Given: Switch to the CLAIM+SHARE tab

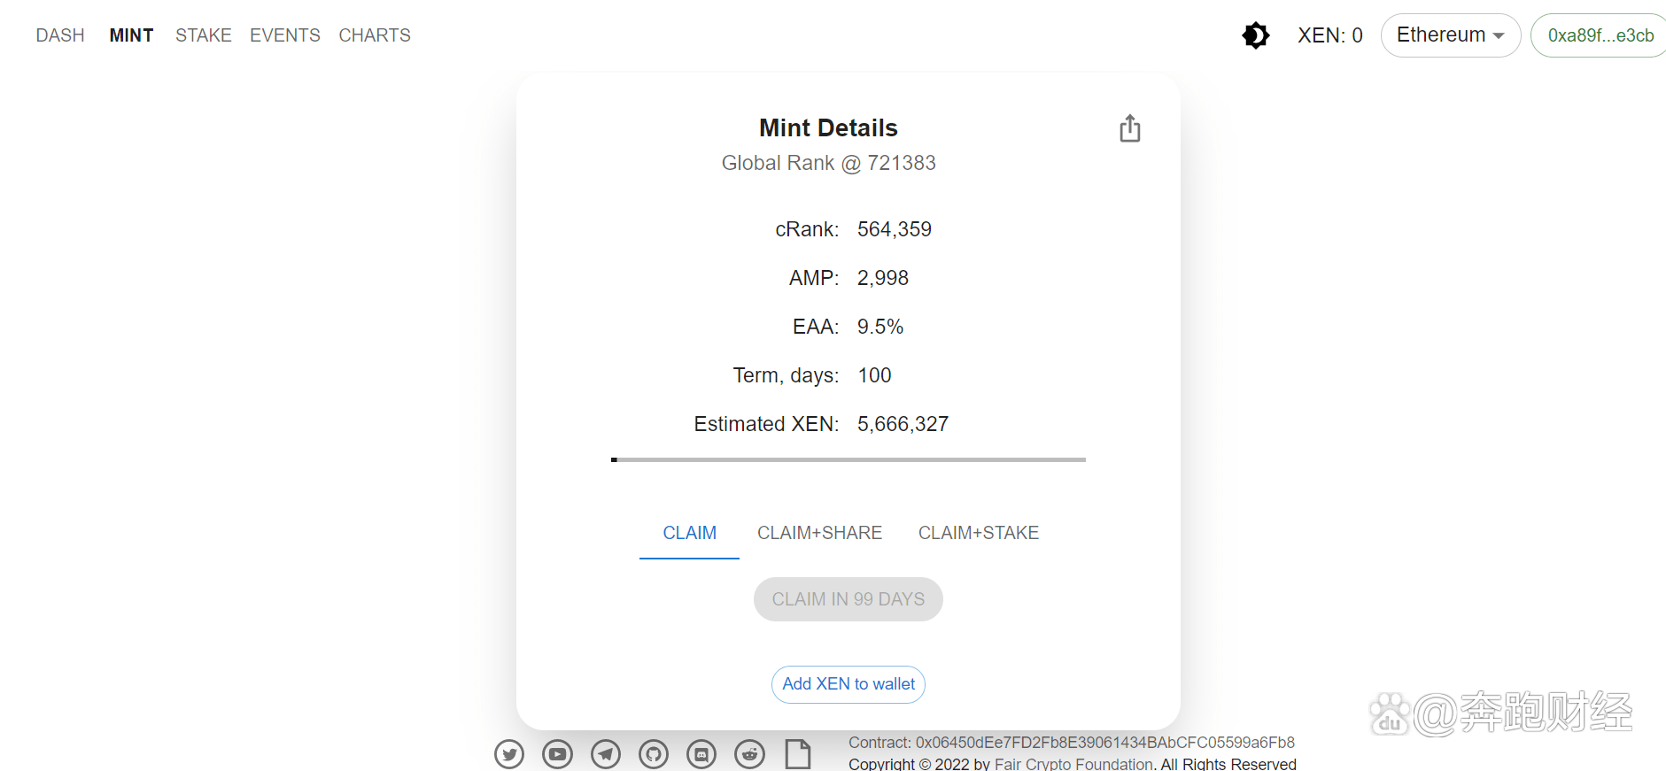Looking at the screenshot, I should pyautogui.click(x=819, y=533).
